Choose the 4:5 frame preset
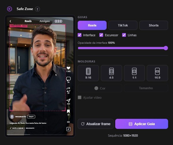Viewport: 173px width, 145px height. [x=111, y=73]
